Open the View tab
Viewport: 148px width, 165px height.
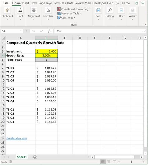(x=88, y=3)
